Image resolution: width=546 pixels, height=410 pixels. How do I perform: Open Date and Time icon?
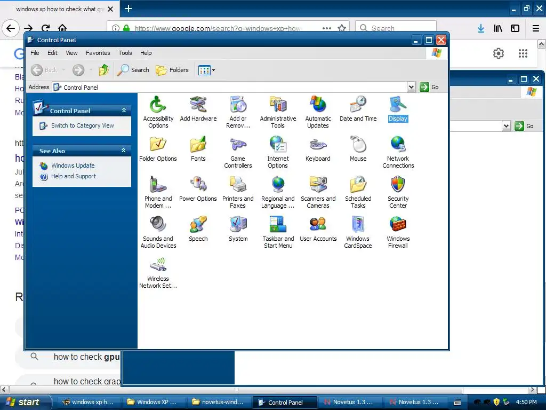pos(358,109)
